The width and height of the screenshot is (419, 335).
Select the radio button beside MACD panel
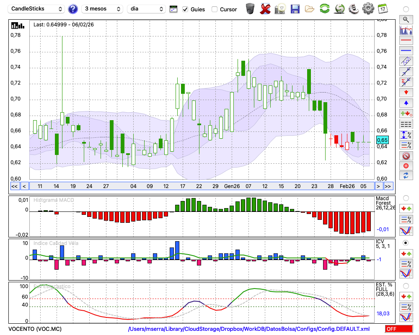pyautogui.click(x=406, y=198)
